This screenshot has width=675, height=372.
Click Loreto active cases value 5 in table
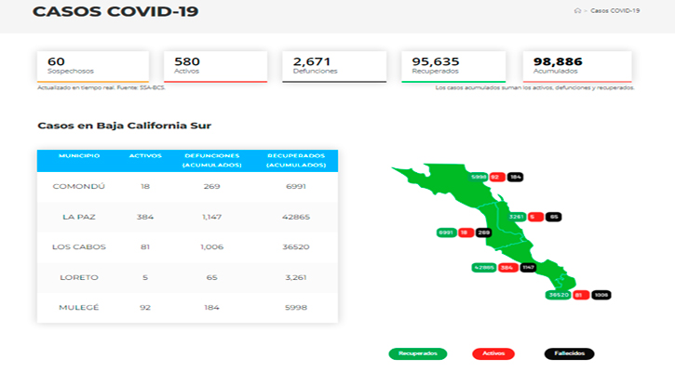pos(145,277)
